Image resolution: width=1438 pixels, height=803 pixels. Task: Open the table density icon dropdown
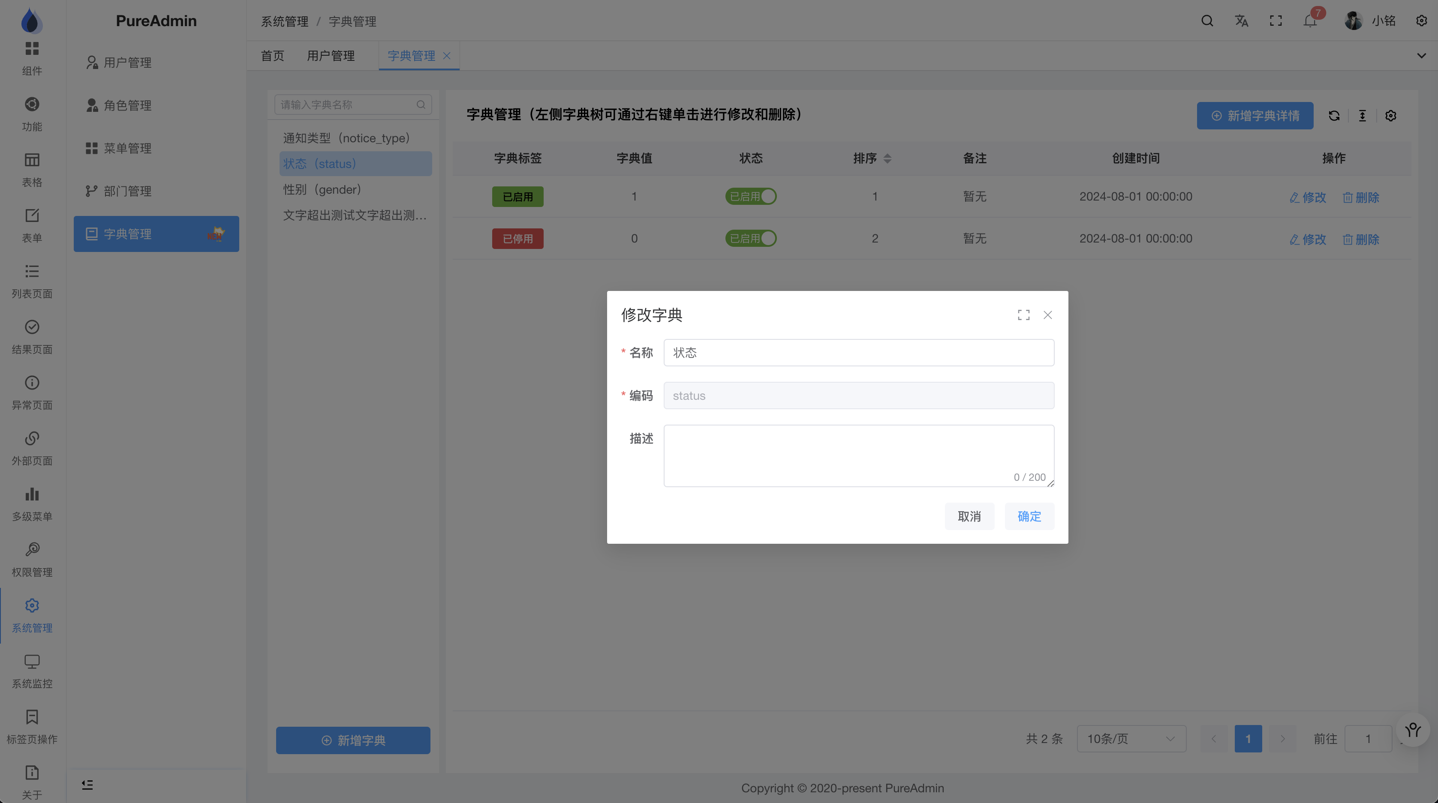coord(1362,116)
